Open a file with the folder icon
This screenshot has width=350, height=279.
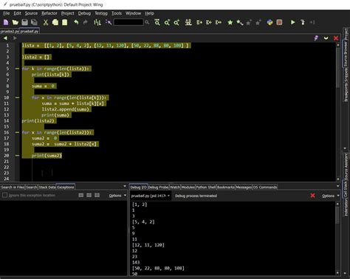tap(16, 22)
